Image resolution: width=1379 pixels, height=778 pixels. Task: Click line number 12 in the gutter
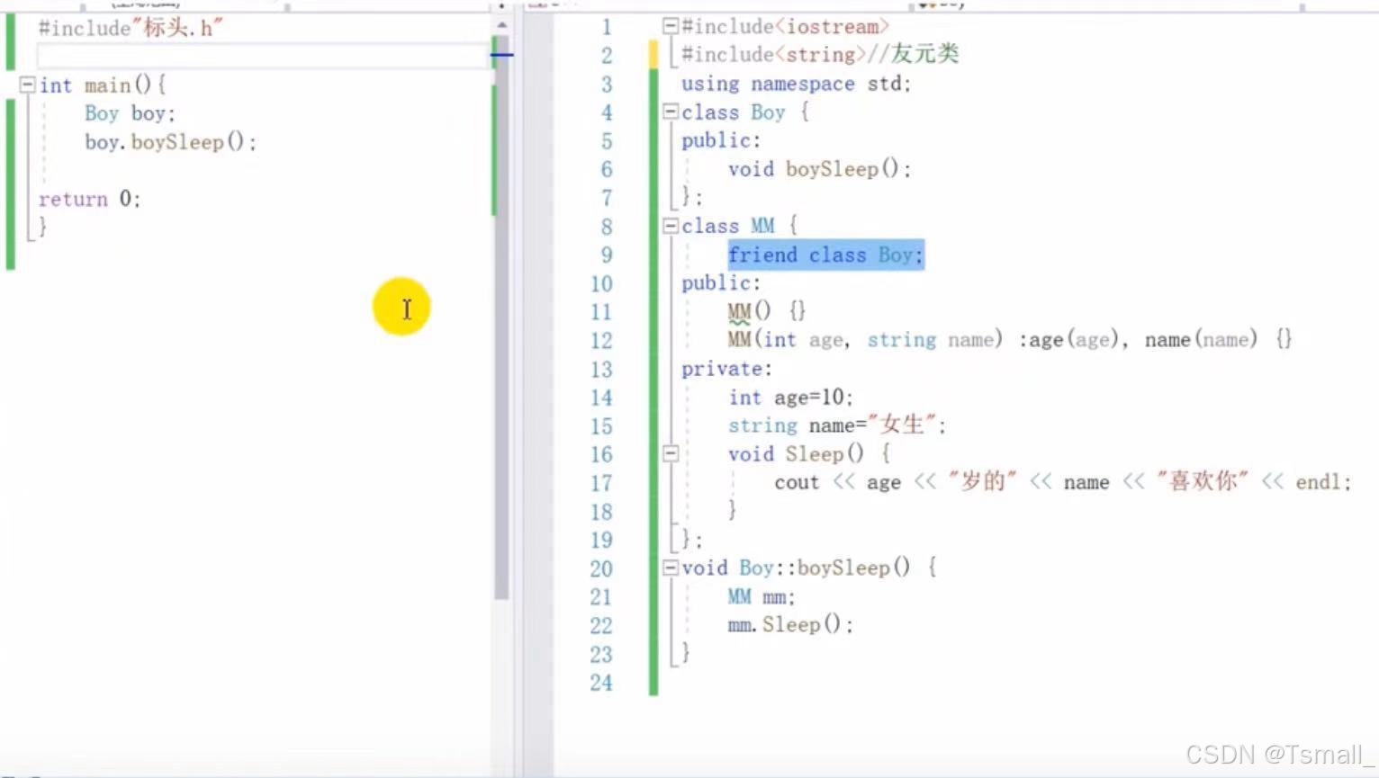point(600,341)
